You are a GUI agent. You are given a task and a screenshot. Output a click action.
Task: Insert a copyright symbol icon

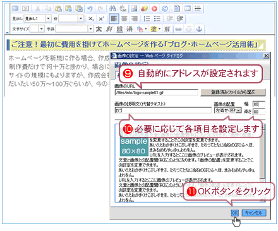click(165, 9)
